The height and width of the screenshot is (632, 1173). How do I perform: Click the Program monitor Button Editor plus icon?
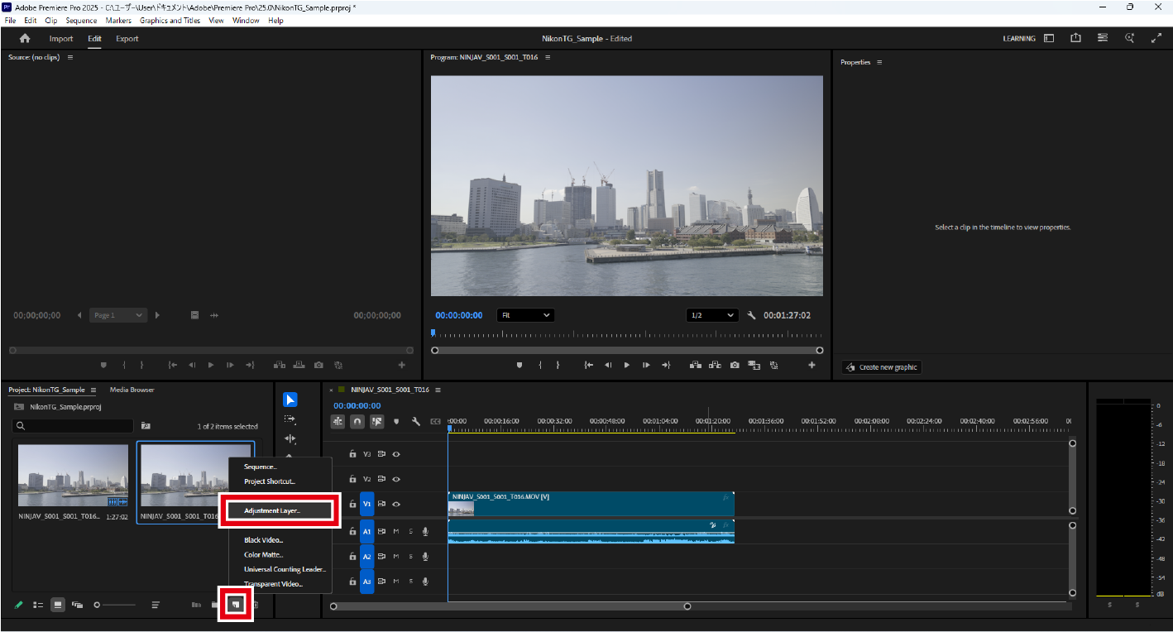pyautogui.click(x=812, y=365)
